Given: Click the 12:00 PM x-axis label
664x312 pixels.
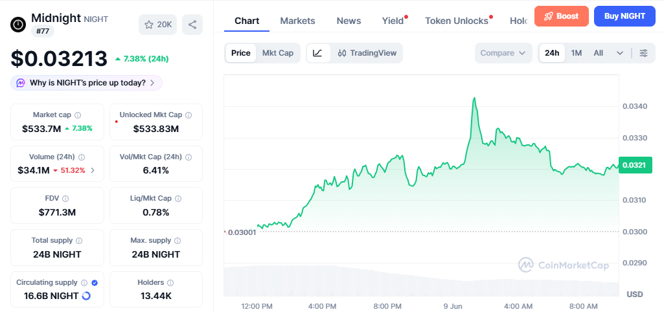Looking at the screenshot, I should [x=257, y=306].
